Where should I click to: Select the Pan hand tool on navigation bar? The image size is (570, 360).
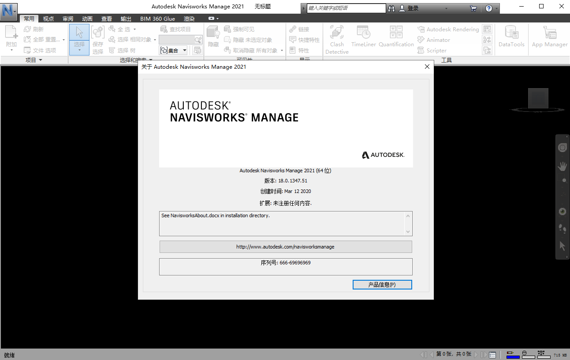click(563, 166)
